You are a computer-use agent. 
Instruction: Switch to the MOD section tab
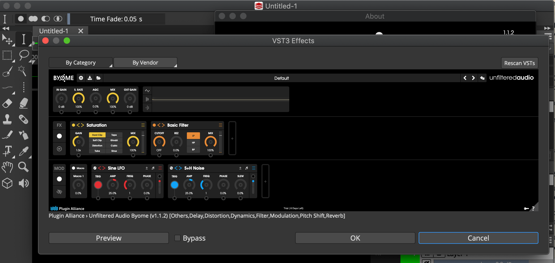[x=59, y=168]
